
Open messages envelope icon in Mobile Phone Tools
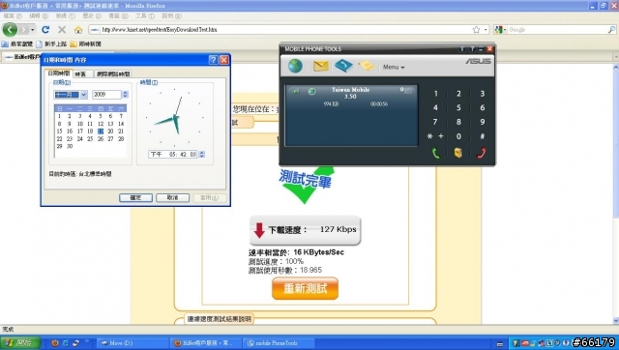point(320,66)
